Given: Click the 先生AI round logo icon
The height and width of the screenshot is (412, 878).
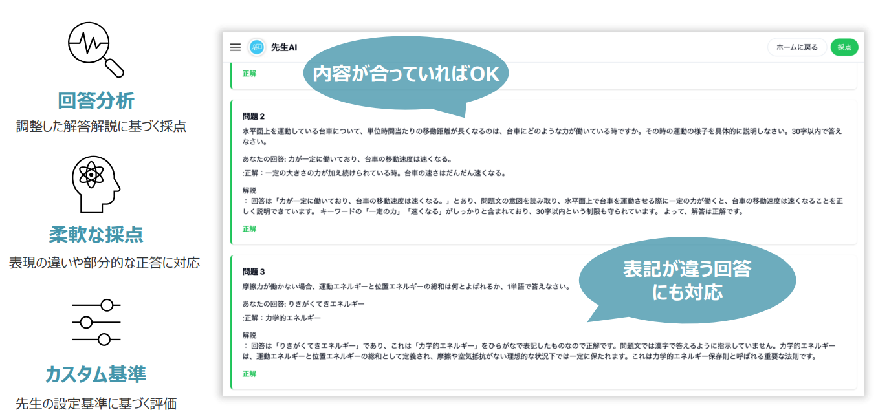Looking at the screenshot, I should tap(257, 47).
